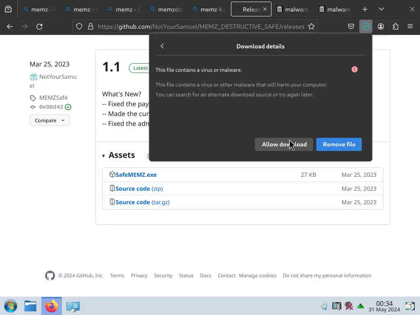Viewport: 420px width, 315px height.
Task: Open the Save to Pocket icon
Action: click(x=351, y=27)
